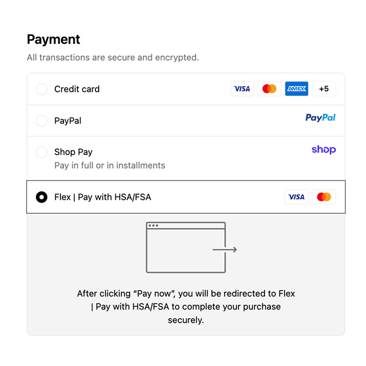Click the Mastercard icon in Credit card row
Screen dimensions: 366x366
pos(269,89)
